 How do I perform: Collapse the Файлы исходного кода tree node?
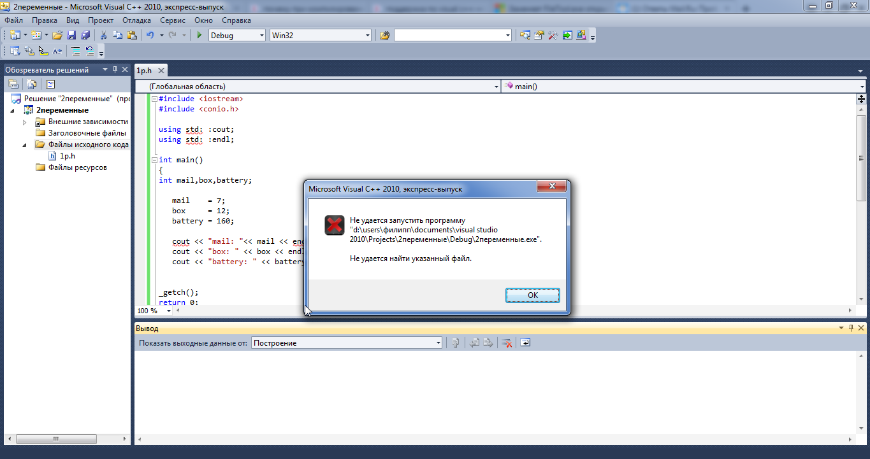point(25,145)
